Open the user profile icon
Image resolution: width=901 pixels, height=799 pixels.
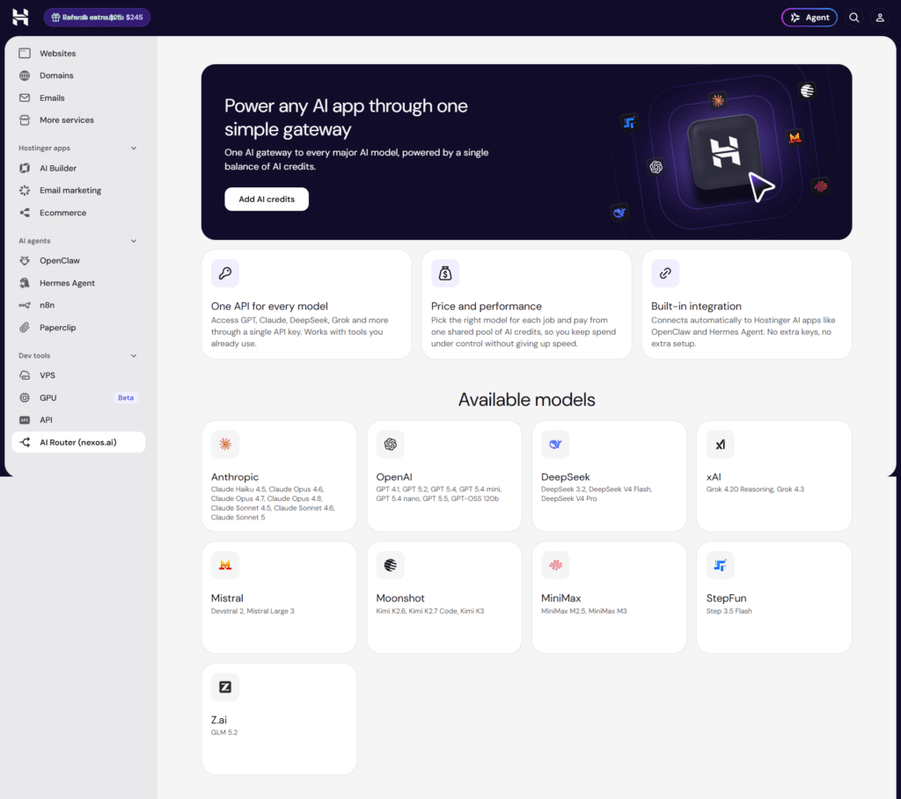coord(880,18)
